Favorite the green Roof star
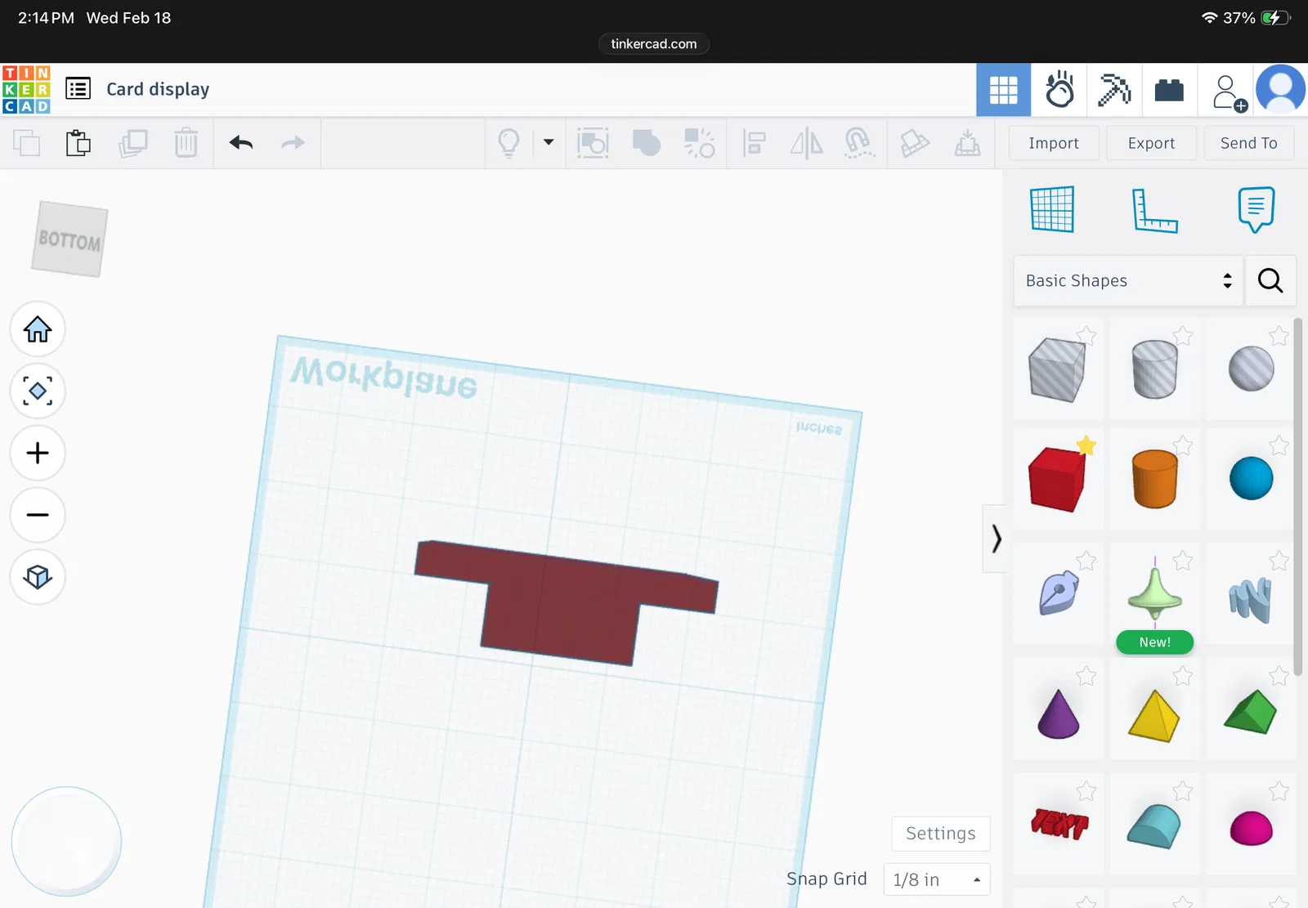The height and width of the screenshot is (908, 1308). point(1279,676)
